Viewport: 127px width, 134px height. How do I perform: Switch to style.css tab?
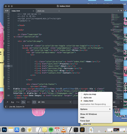click(x=41, y=11)
